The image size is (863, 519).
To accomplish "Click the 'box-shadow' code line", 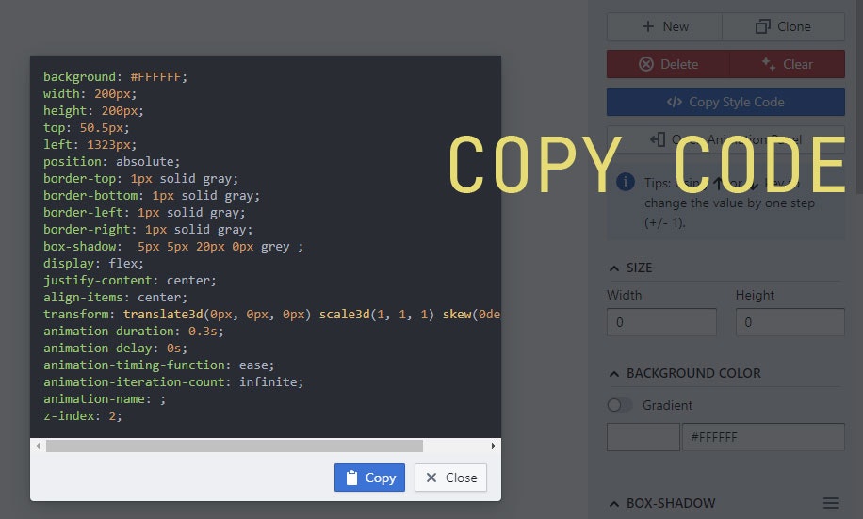I will click(173, 246).
